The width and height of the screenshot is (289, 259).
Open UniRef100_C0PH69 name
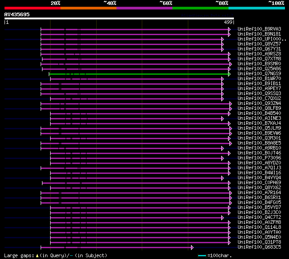coord(259,183)
